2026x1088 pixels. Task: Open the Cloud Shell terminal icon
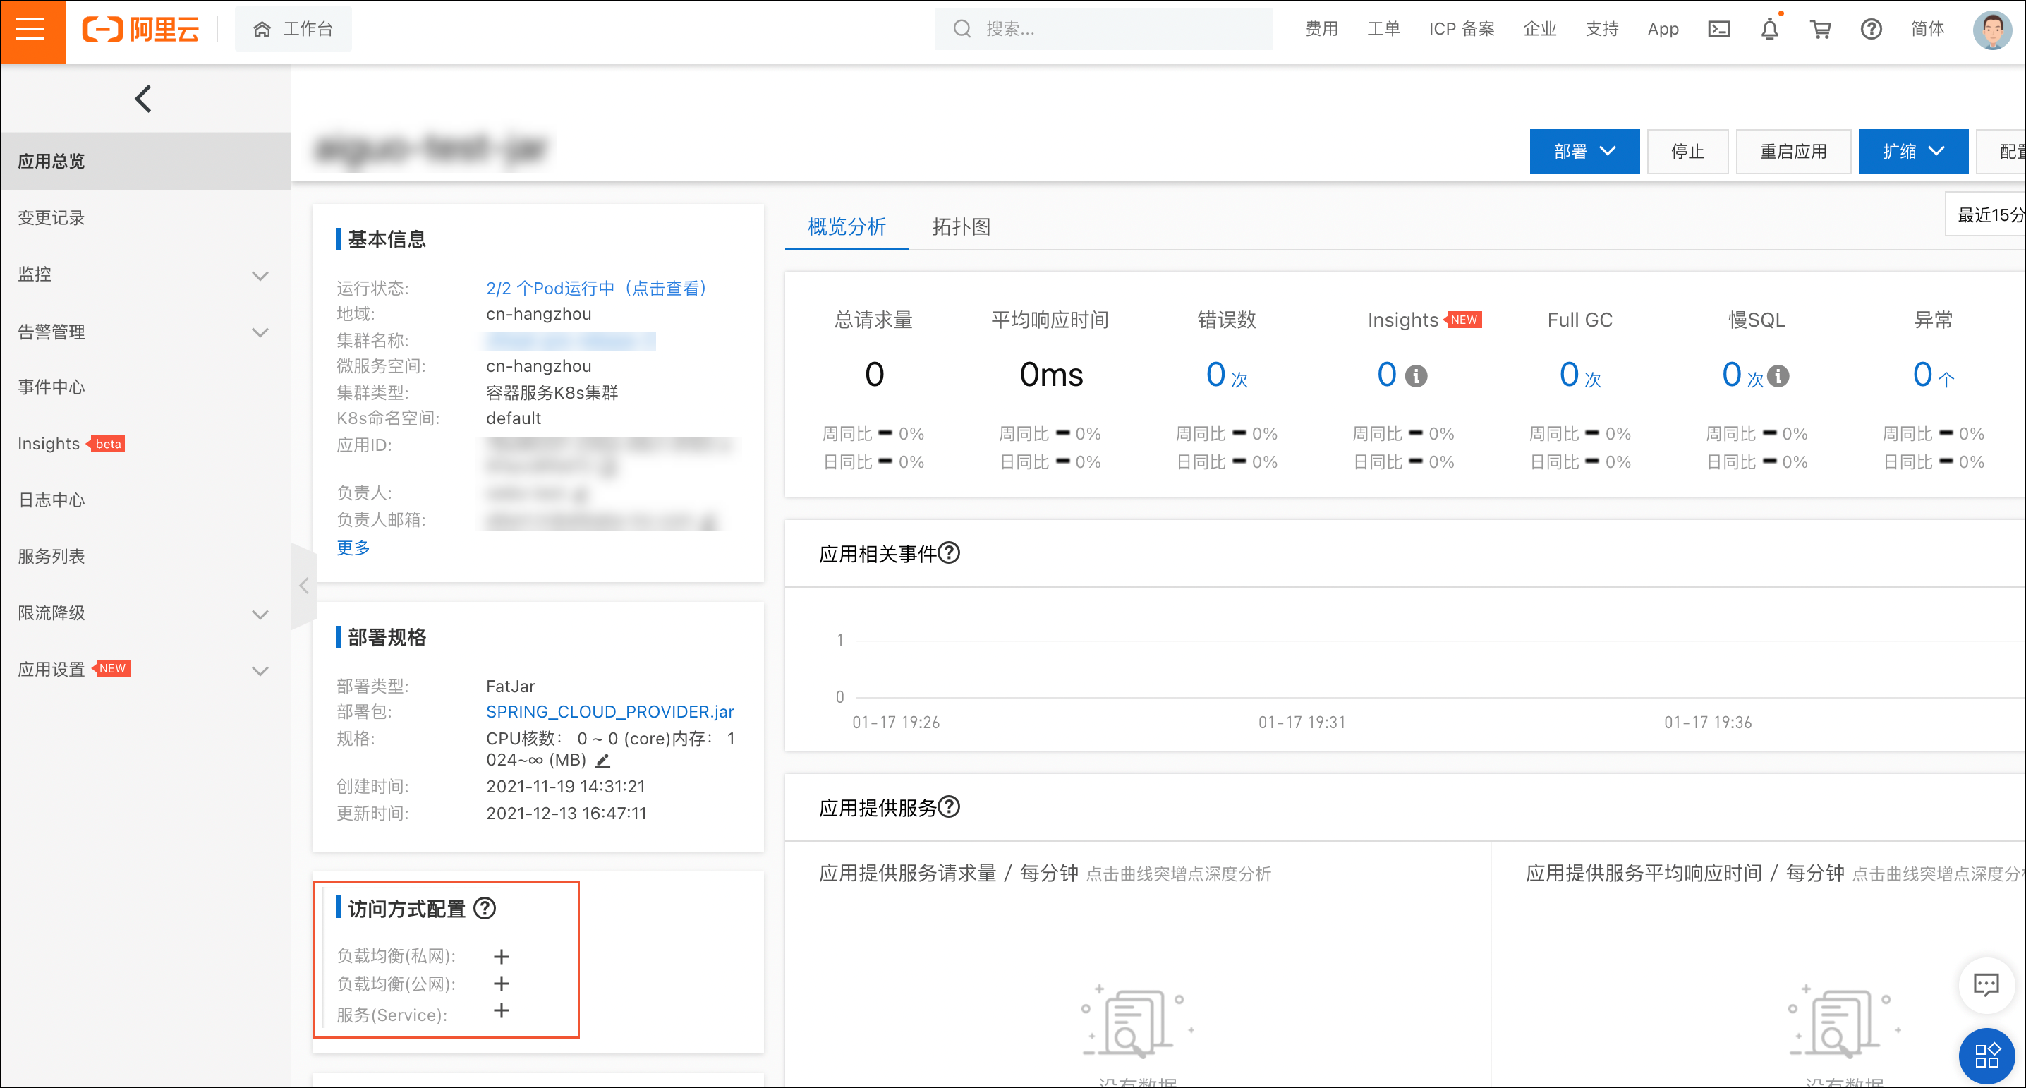tap(1718, 29)
